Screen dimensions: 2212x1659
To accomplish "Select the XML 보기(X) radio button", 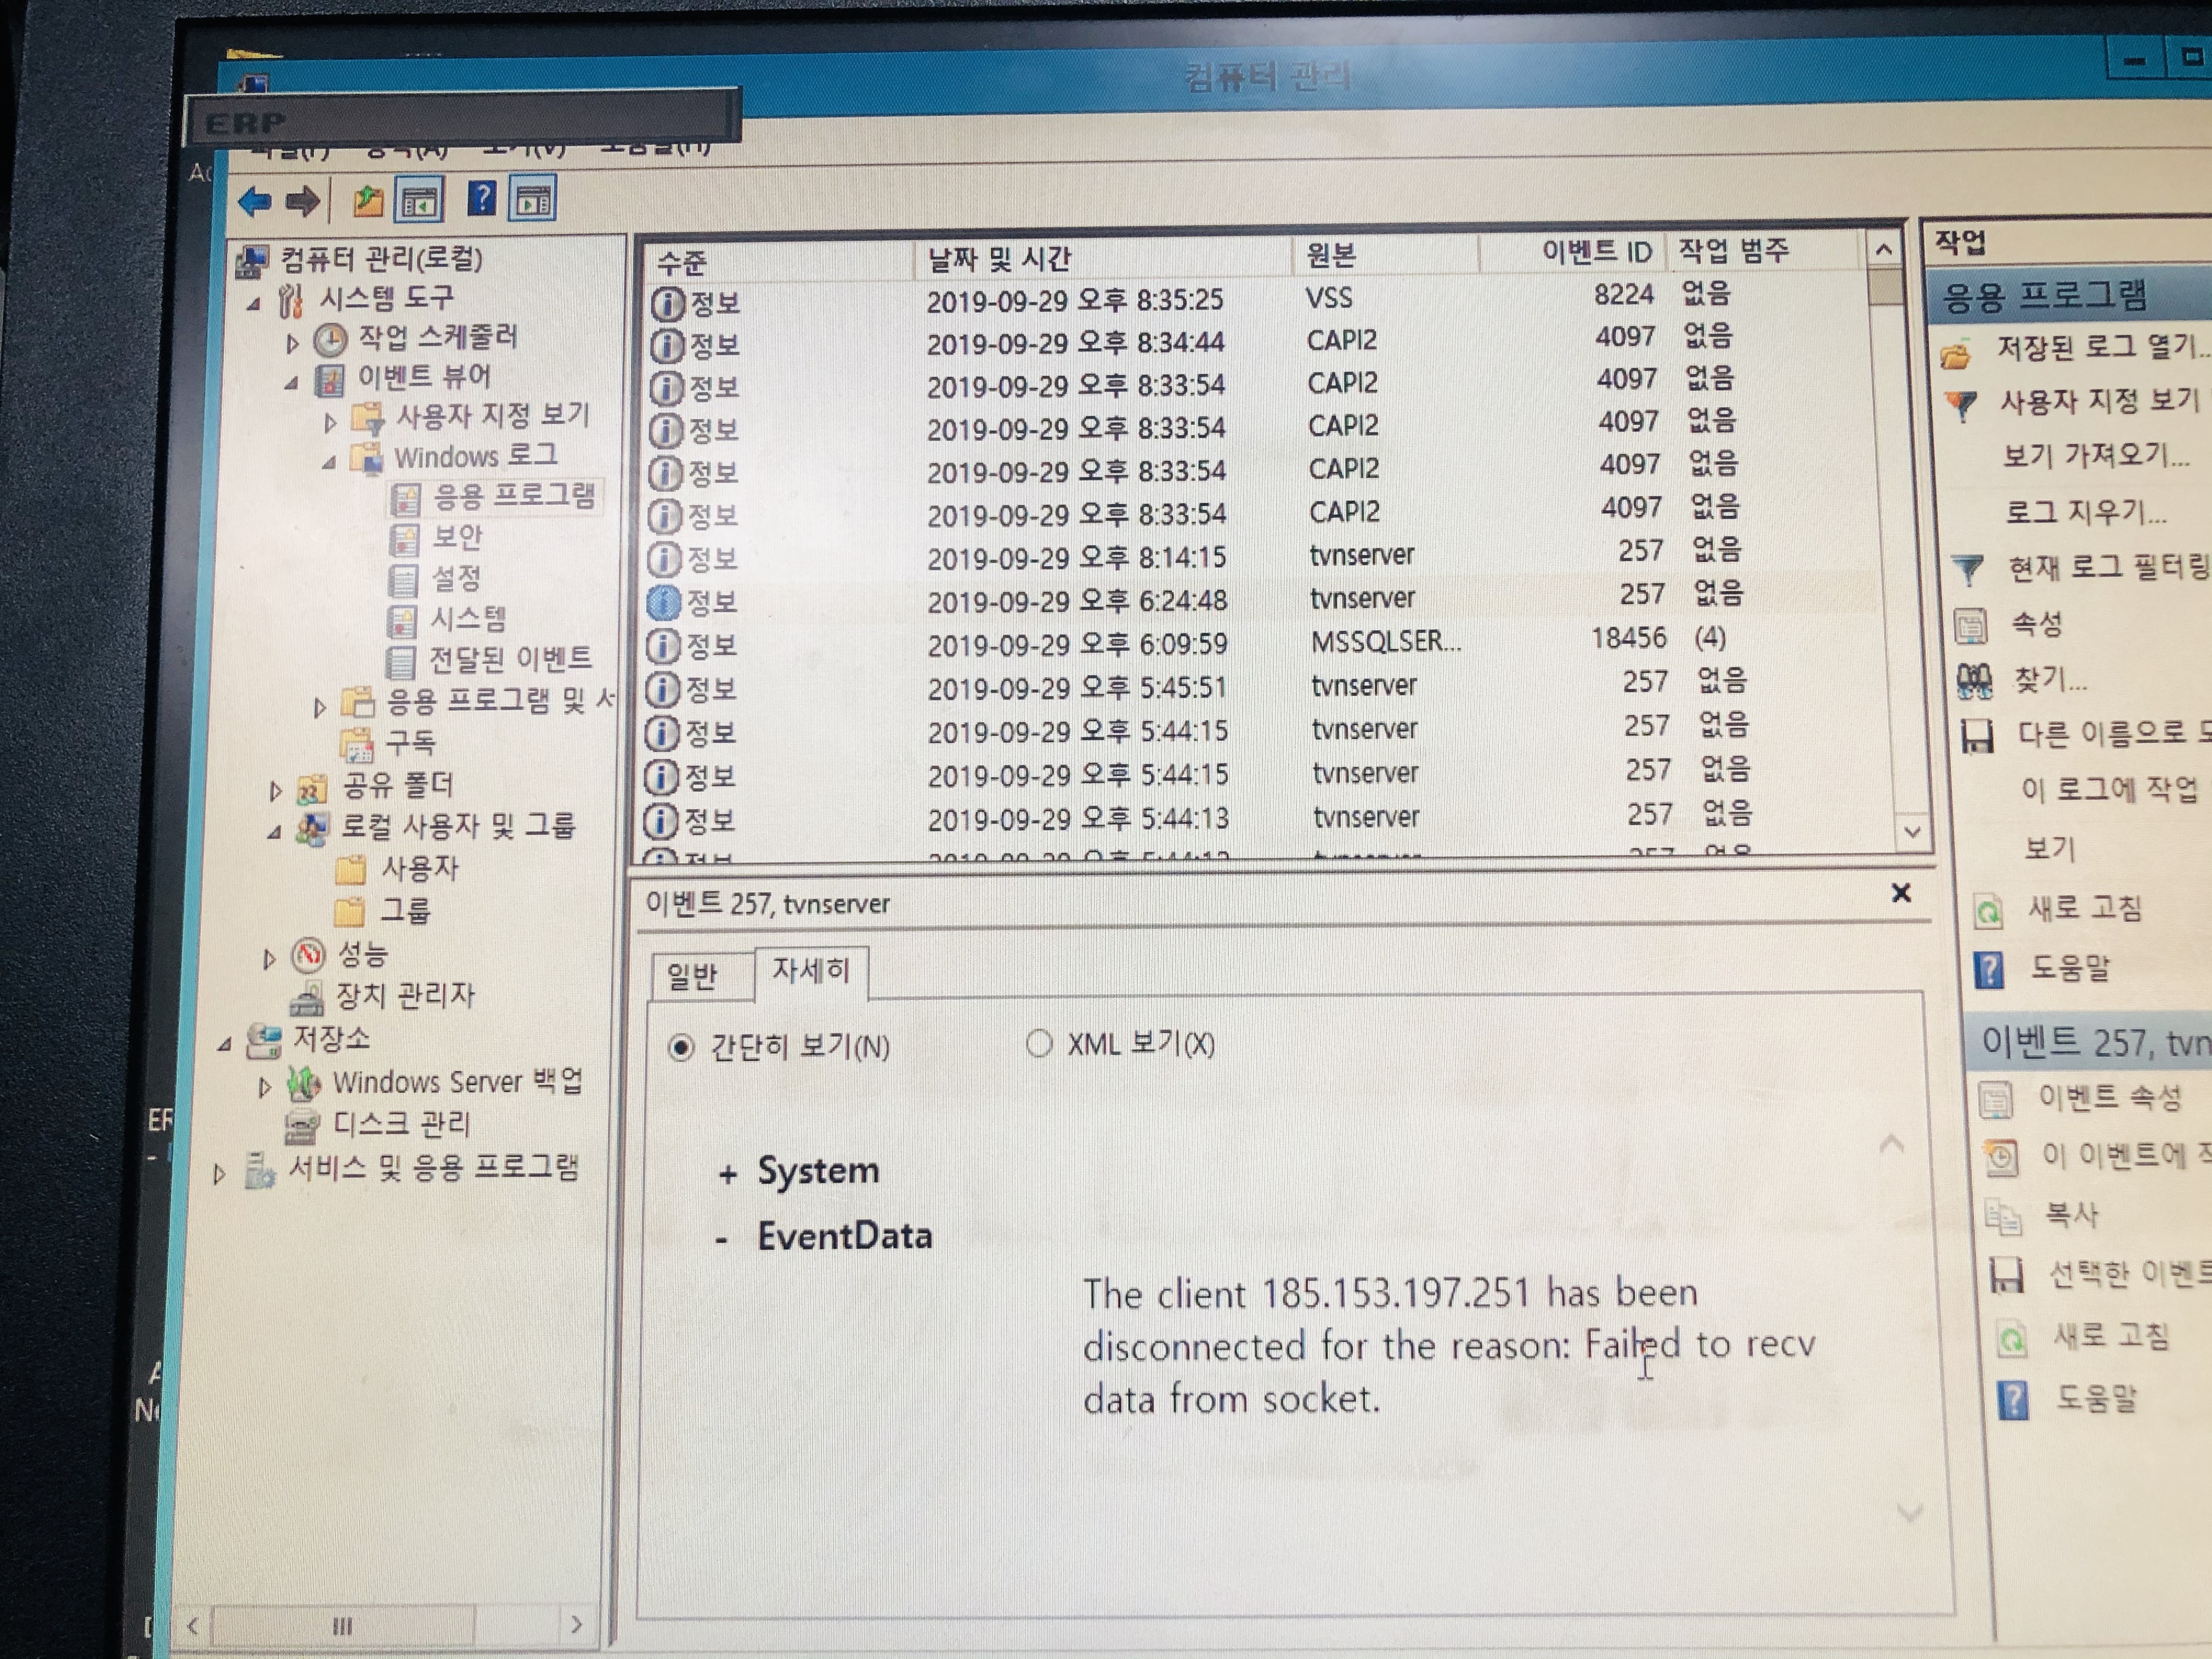I will 1039,1044.
